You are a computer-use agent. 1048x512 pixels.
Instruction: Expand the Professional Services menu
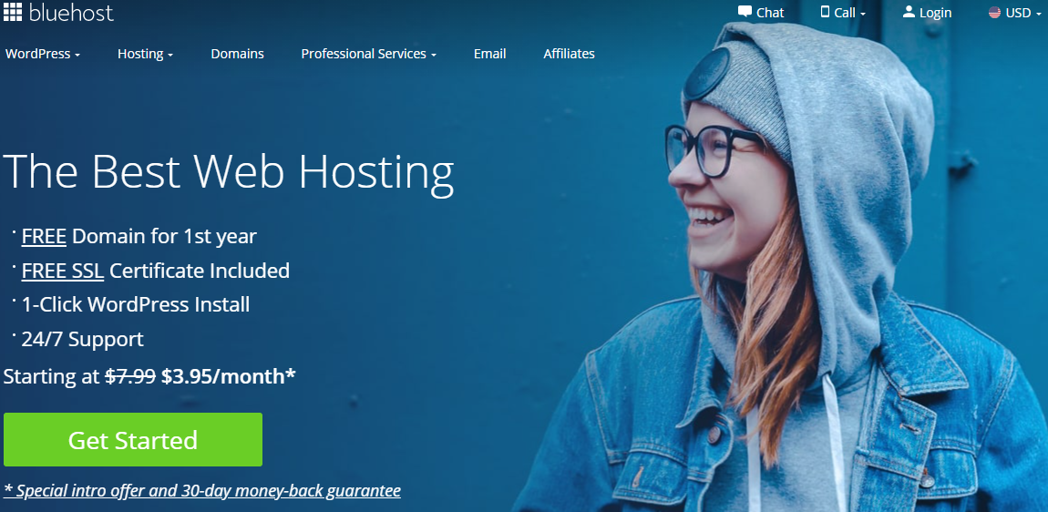pyautogui.click(x=368, y=54)
